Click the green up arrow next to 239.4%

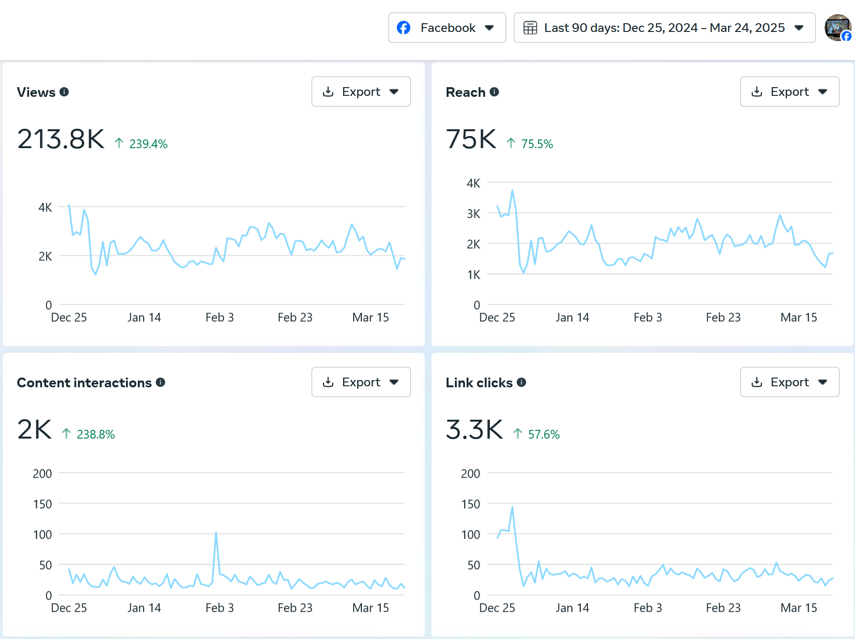coord(119,143)
